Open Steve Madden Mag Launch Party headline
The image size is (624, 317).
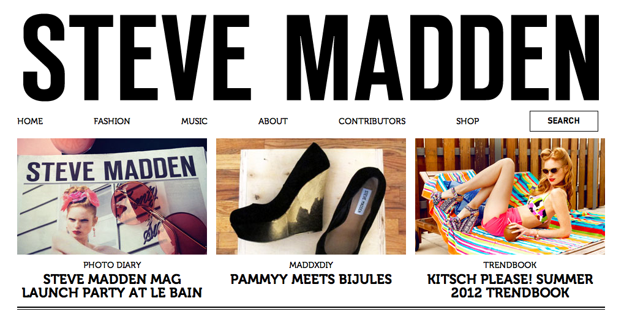pos(112,286)
